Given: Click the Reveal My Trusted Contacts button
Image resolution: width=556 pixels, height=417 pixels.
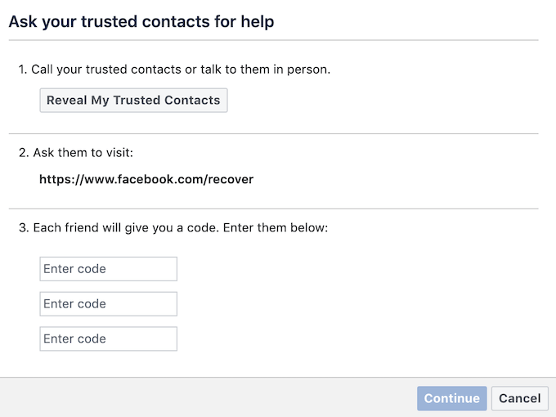Looking at the screenshot, I should [133, 101].
